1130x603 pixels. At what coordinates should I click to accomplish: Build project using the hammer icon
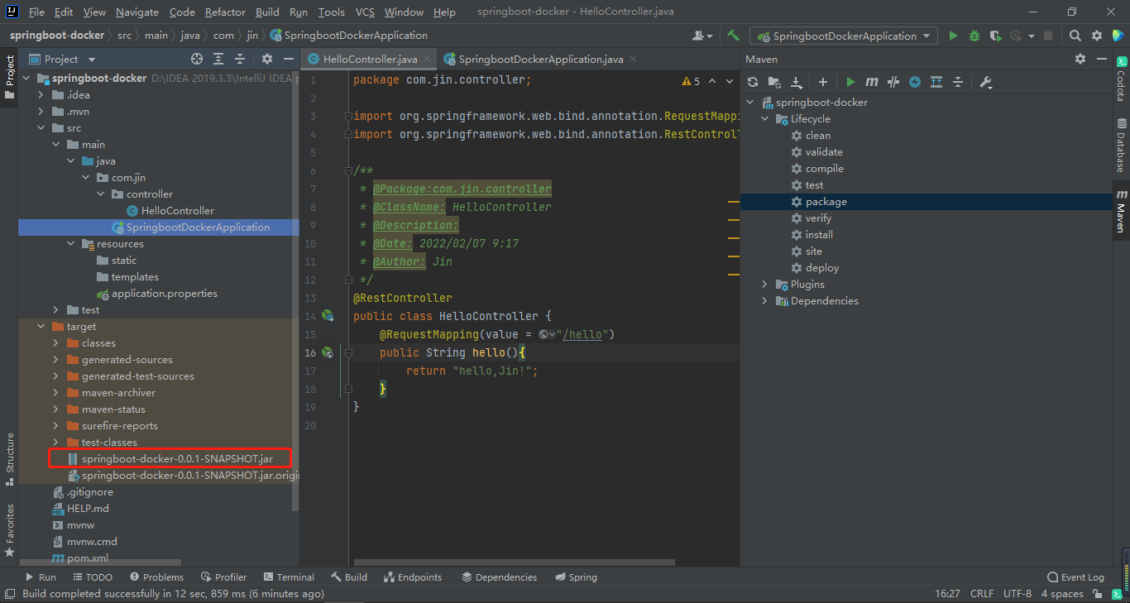point(733,36)
